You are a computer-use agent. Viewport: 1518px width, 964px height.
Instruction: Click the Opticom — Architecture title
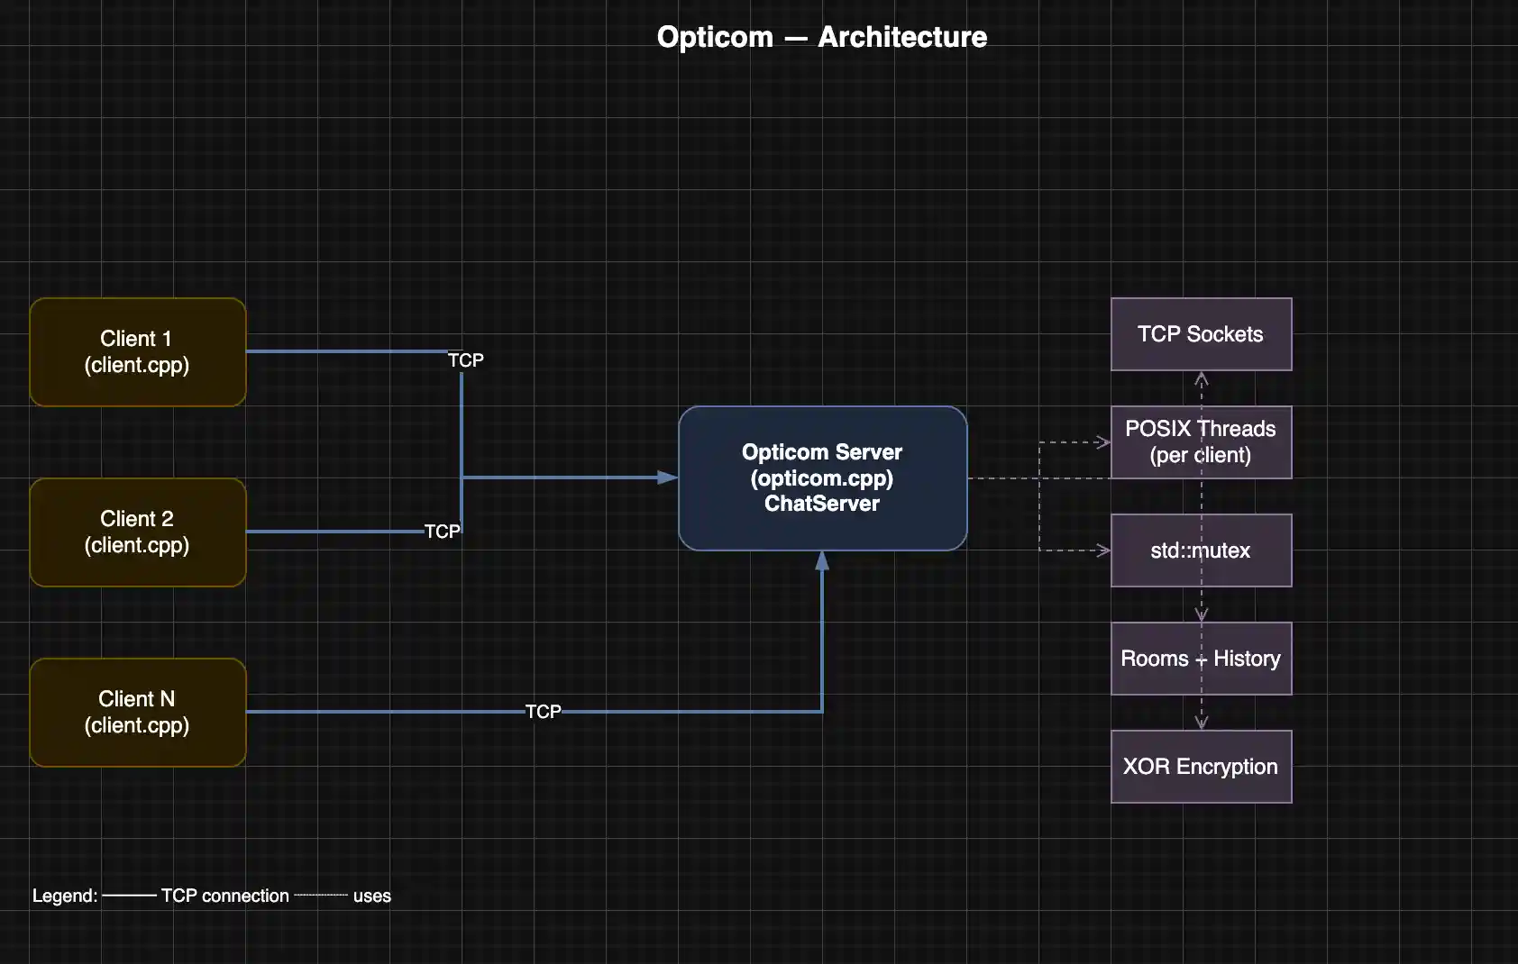point(822,37)
